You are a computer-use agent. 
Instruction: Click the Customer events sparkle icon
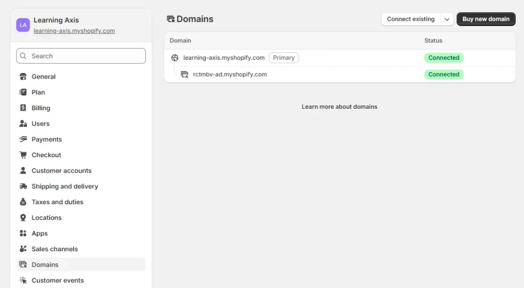[23, 280]
